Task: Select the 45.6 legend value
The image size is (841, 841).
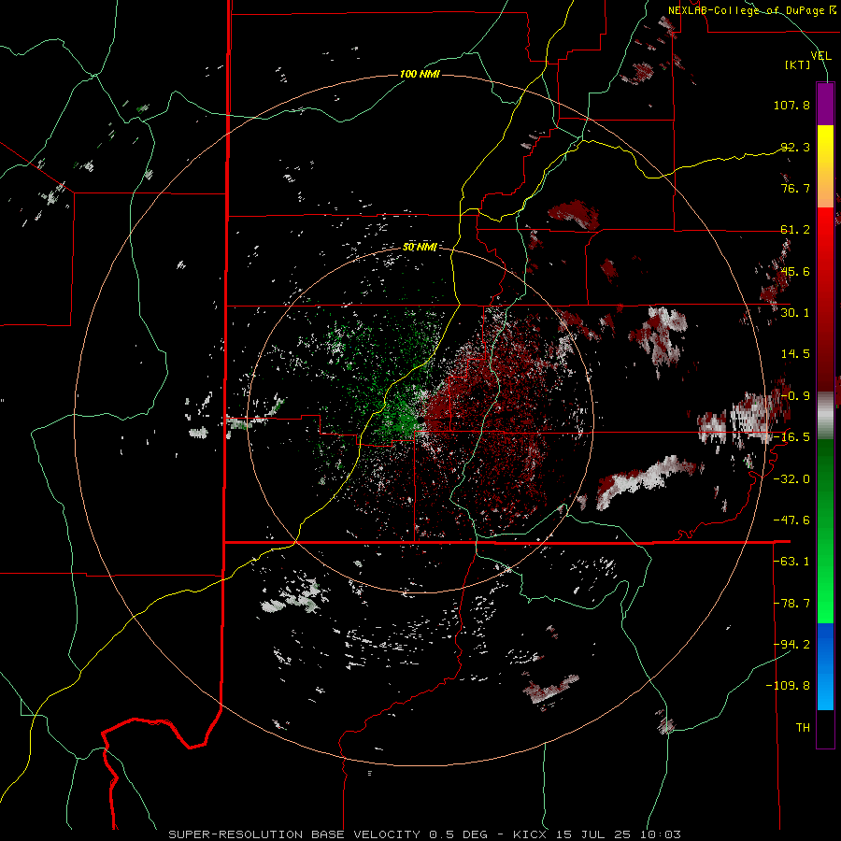Action: (795, 271)
